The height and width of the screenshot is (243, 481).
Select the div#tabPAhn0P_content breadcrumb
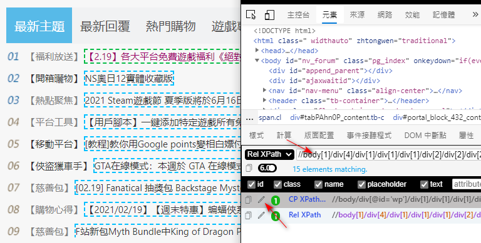point(337,118)
